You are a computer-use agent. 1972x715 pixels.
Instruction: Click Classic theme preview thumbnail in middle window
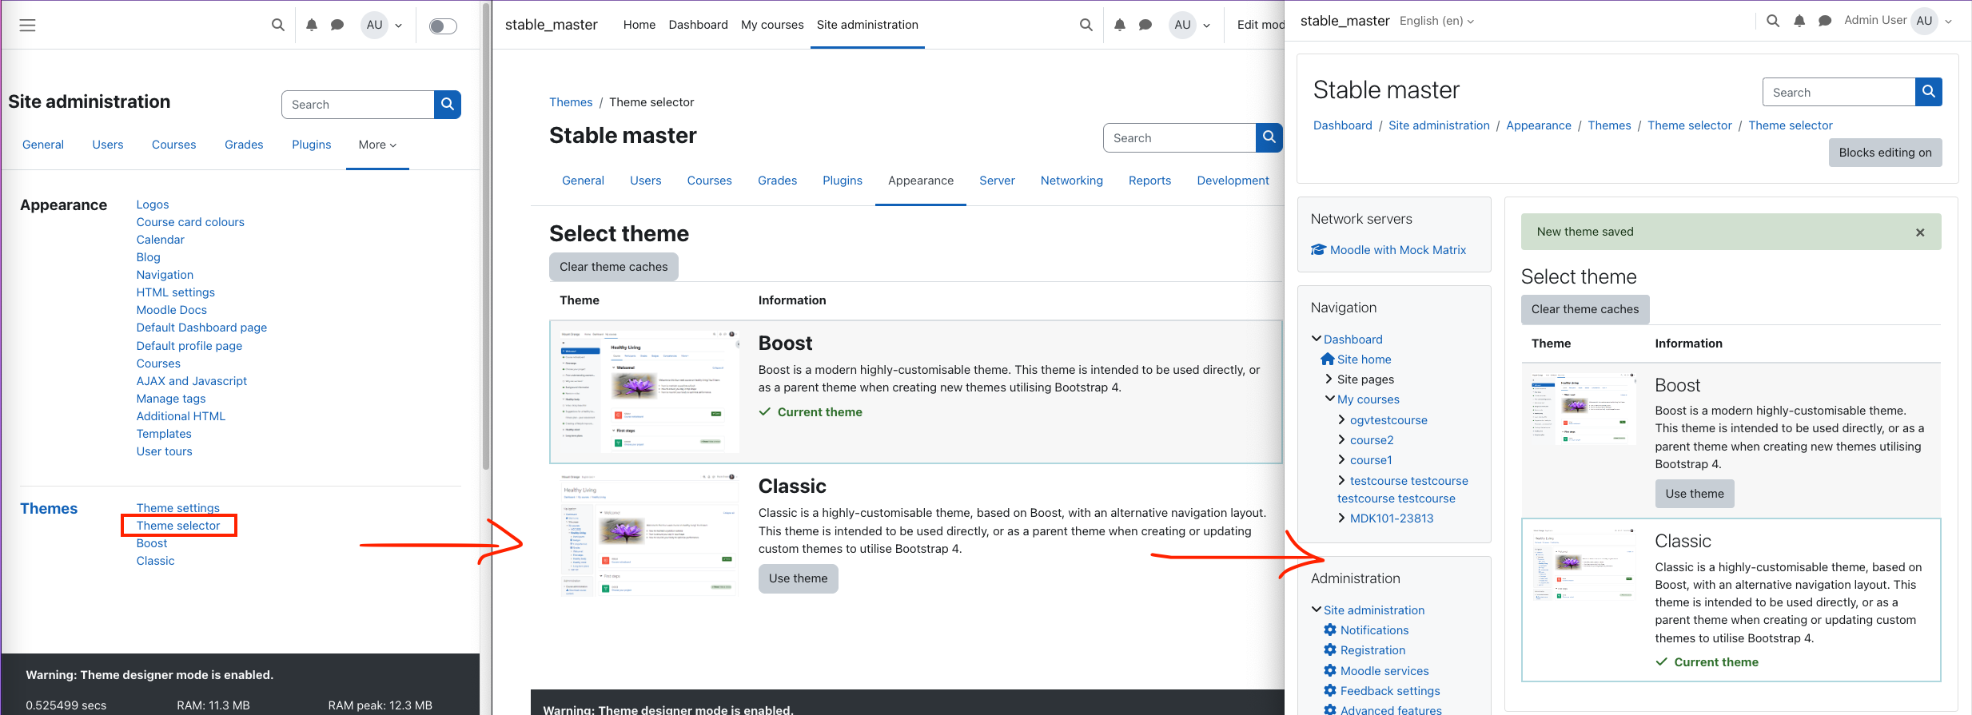648,534
